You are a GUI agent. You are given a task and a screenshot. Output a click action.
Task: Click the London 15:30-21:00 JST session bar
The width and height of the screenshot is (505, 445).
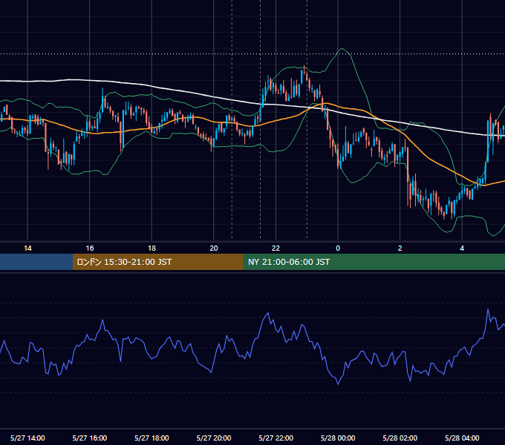click(x=157, y=262)
